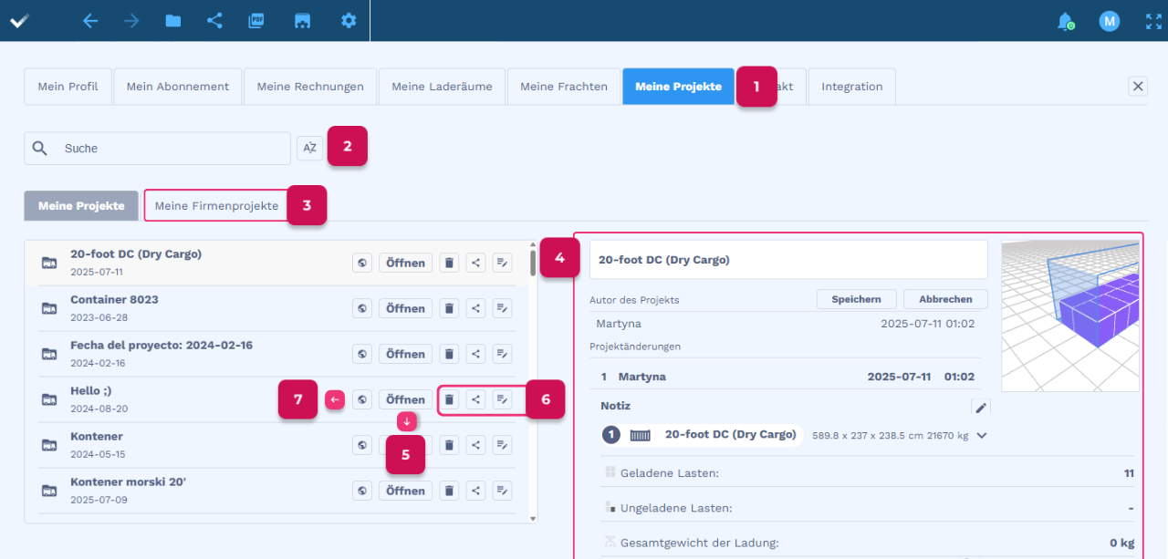Image resolution: width=1168 pixels, height=559 pixels.
Task: Edit the Notiz with pencil icon
Action: (981, 407)
